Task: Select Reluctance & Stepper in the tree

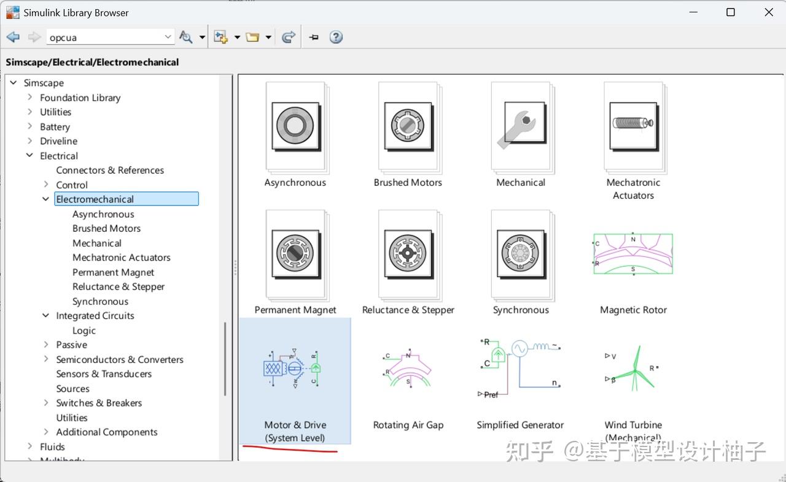Action: point(119,286)
